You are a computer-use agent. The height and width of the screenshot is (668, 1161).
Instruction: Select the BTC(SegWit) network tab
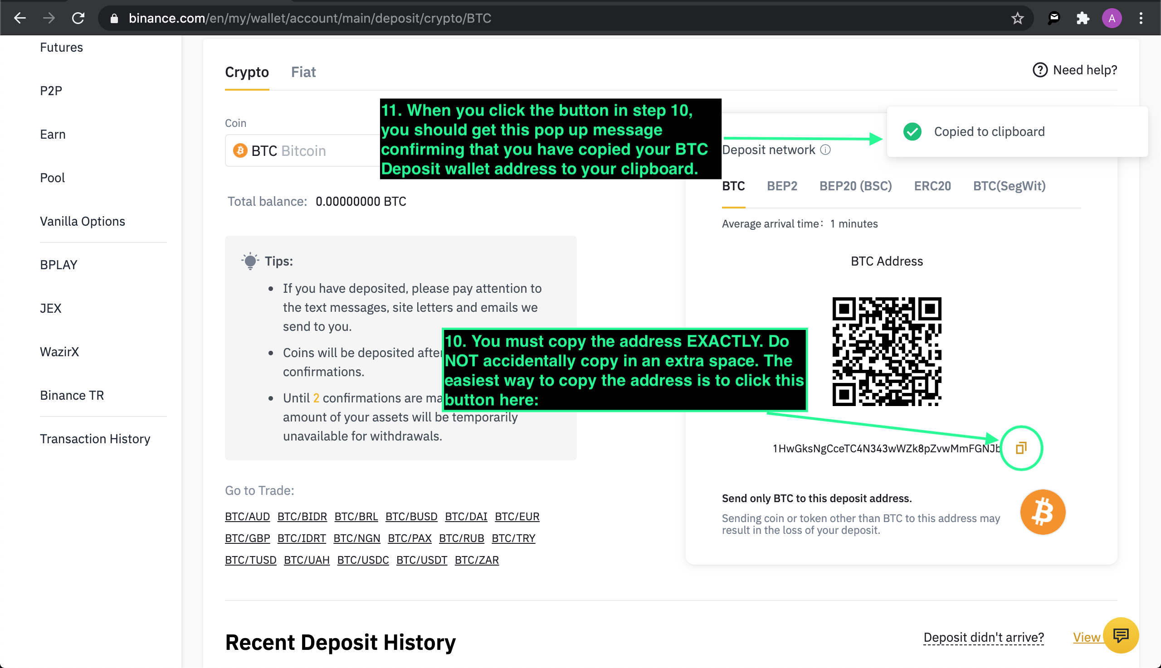point(1009,186)
